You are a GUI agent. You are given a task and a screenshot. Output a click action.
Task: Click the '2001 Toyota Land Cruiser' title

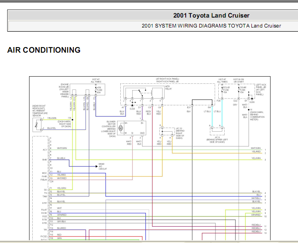(x=211, y=16)
